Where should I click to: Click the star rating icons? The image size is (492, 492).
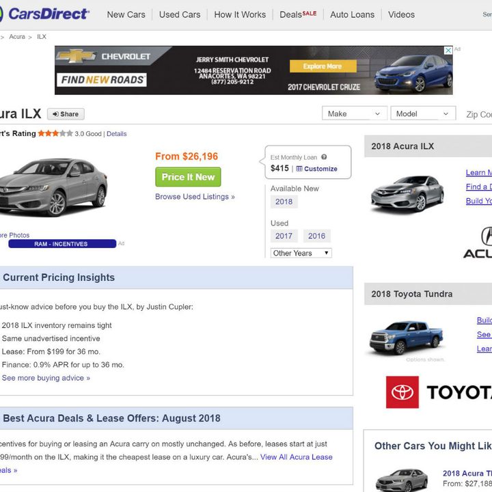tap(55, 133)
